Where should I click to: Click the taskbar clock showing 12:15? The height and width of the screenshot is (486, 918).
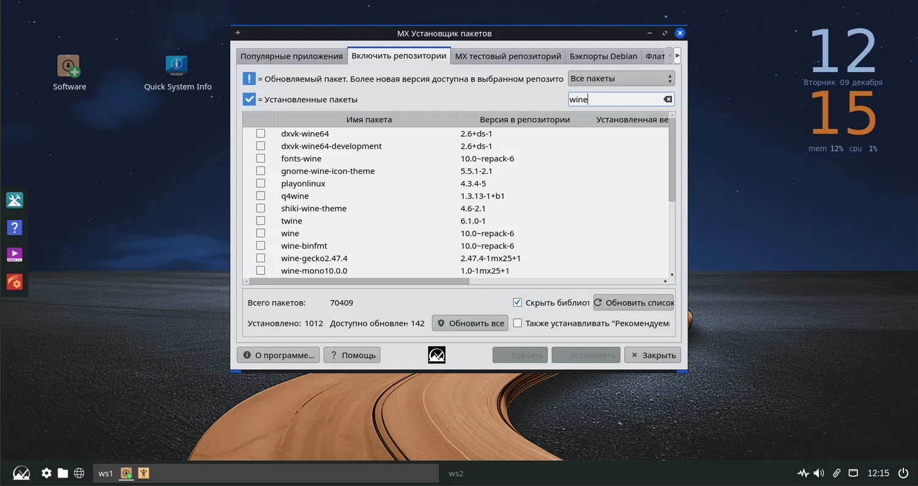pyautogui.click(x=878, y=473)
